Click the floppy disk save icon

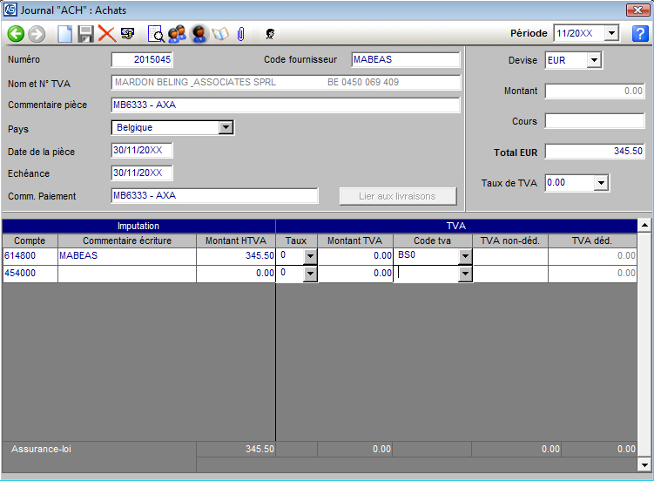(85, 34)
